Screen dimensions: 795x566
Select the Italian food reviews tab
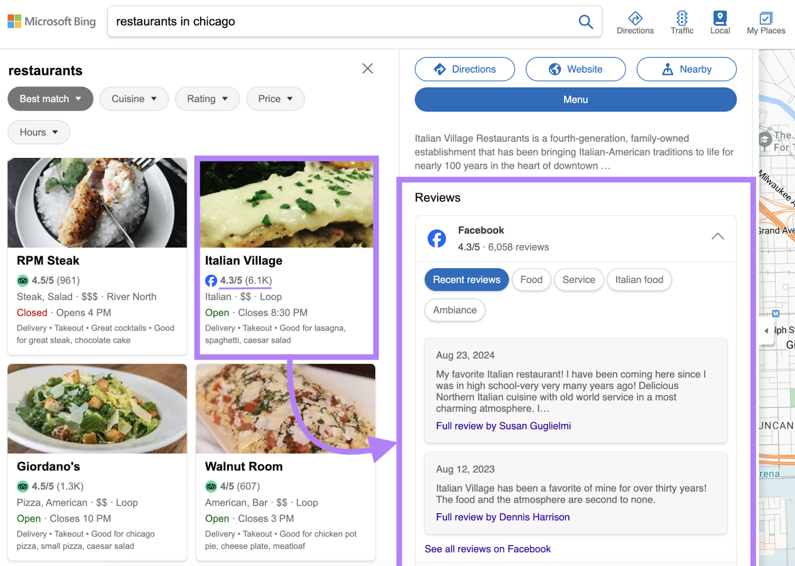639,279
